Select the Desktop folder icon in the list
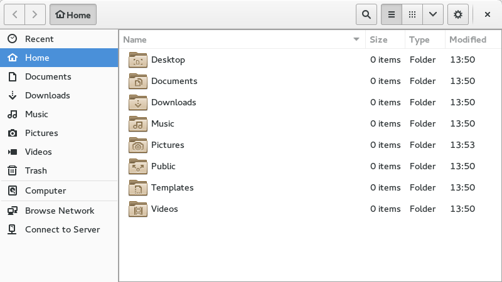Image resolution: width=502 pixels, height=282 pixels. [x=138, y=60]
